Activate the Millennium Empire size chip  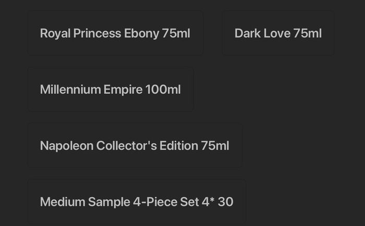111,89
